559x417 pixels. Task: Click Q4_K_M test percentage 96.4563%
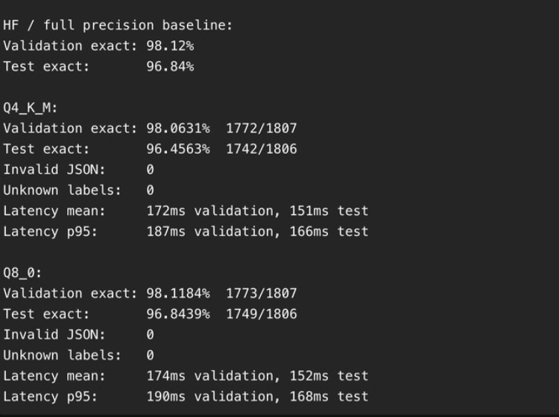point(178,149)
